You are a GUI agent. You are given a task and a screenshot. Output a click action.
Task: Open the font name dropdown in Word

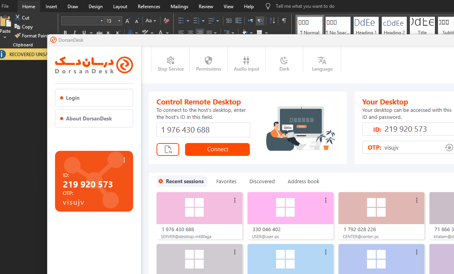[101, 21]
